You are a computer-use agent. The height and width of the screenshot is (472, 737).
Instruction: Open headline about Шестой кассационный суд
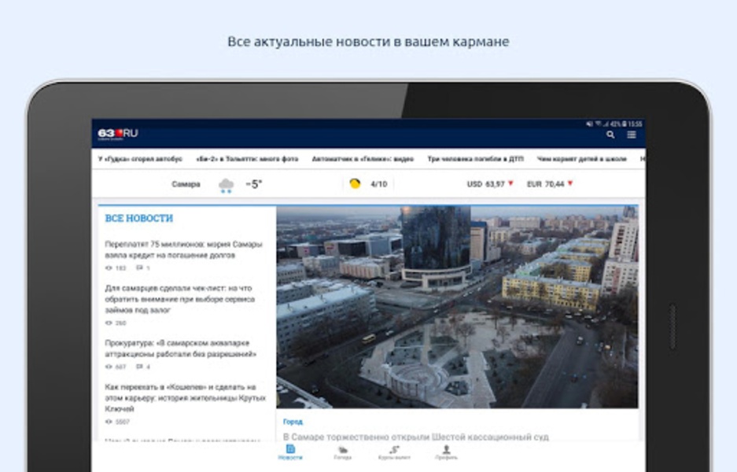pos(416,437)
